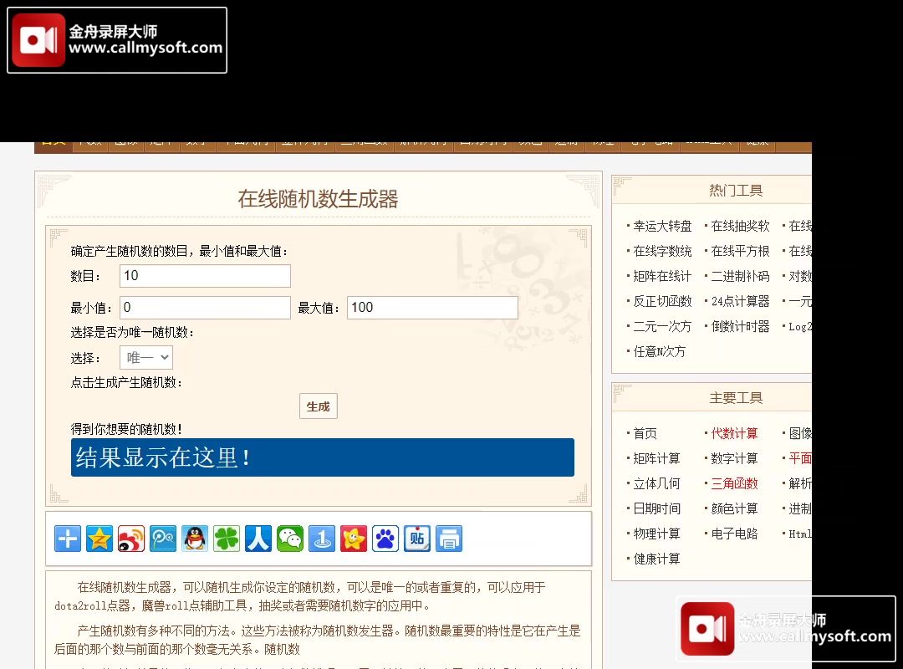Share to Tieba 贴 icon
Image resolution: width=903 pixels, height=669 pixels.
coord(417,539)
